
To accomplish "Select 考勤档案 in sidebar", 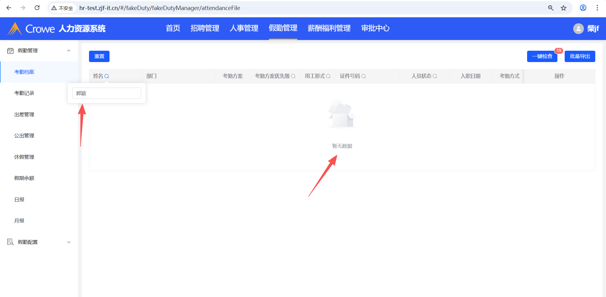I will point(39,72).
